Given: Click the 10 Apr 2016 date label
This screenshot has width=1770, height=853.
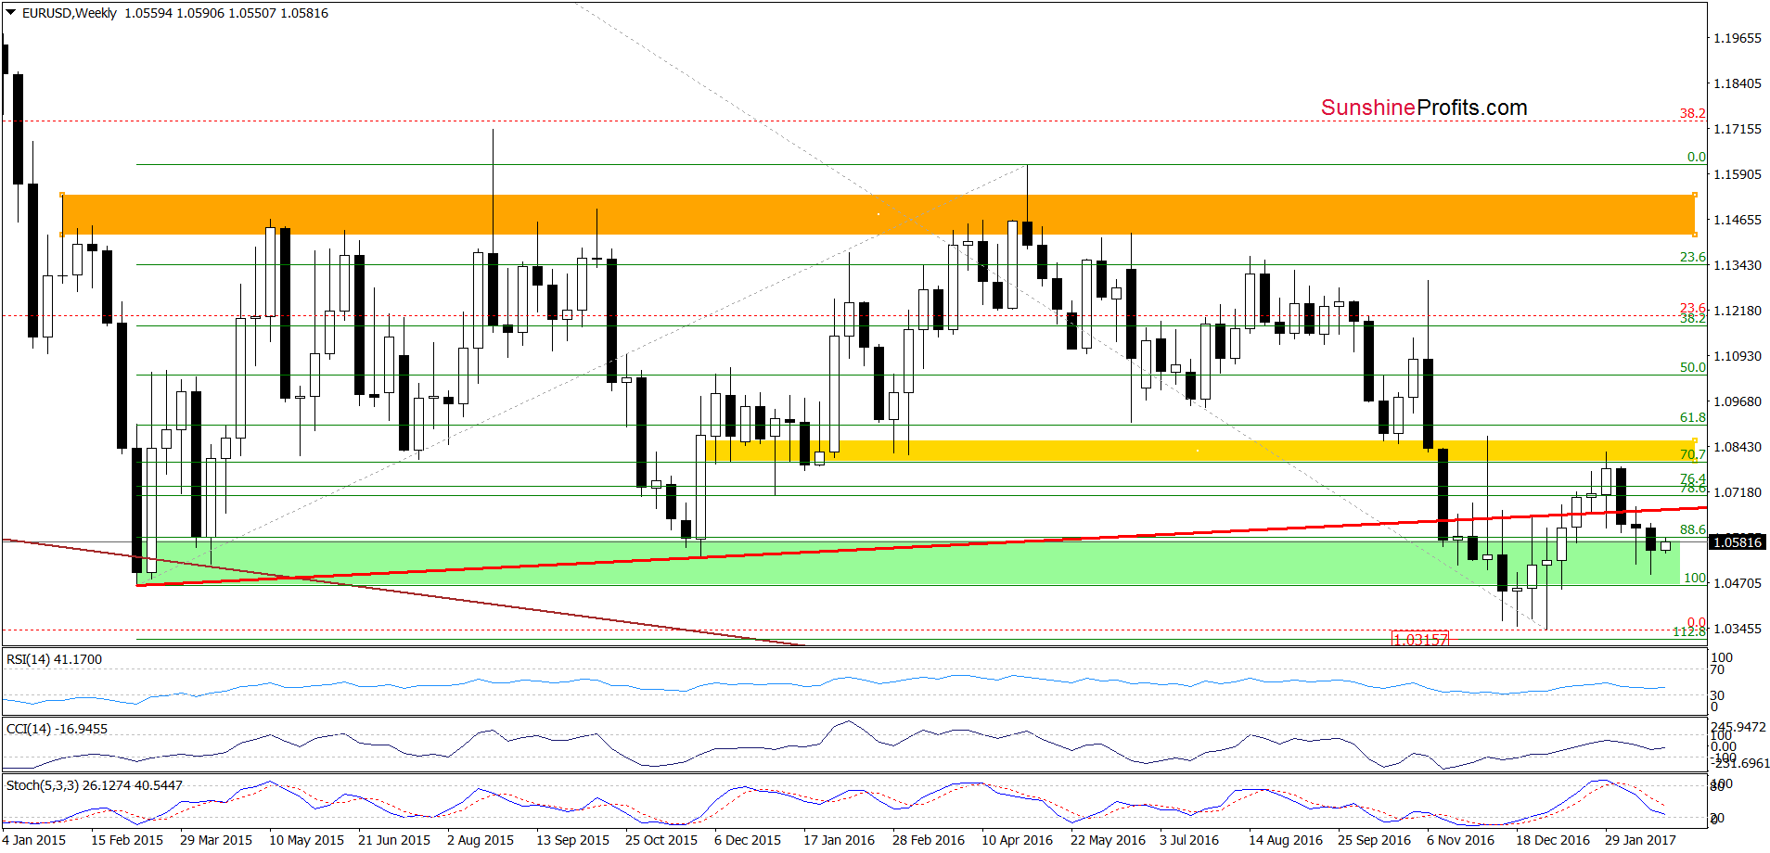Looking at the screenshot, I should click(x=1018, y=840).
